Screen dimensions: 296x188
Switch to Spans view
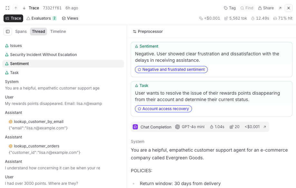pos(21,32)
